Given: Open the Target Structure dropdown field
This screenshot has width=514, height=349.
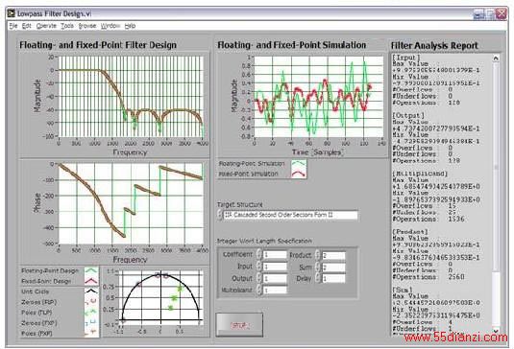Looking at the screenshot, I should [290, 215].
